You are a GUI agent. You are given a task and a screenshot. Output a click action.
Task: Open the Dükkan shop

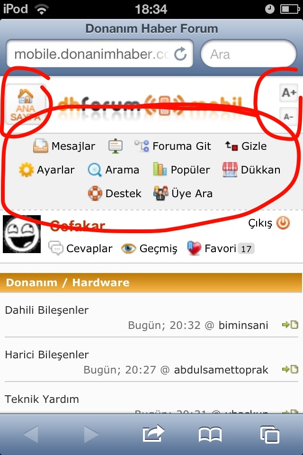251,170
